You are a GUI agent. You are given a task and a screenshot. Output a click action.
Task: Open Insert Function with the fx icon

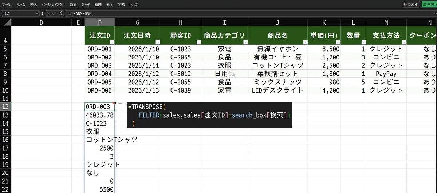(x=61, y=13)
